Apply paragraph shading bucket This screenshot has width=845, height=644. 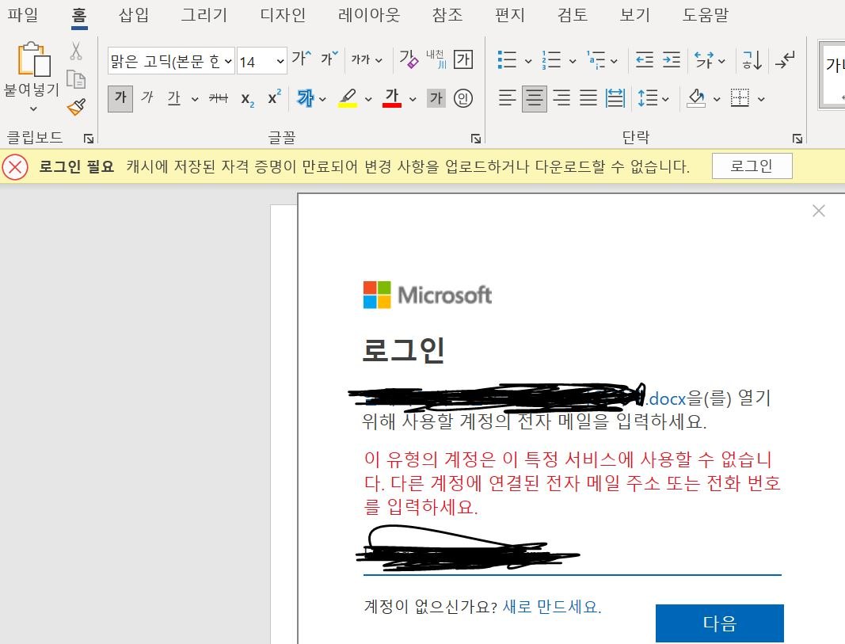pyautogui.click(x=696, y=98)
